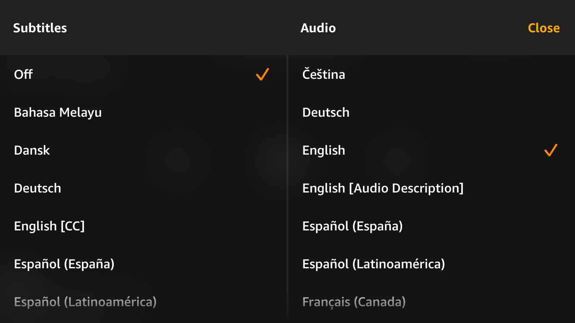This screenshot has width=575, height=323.
Task: Choose English audio language
Action: (x=323, y=150)
